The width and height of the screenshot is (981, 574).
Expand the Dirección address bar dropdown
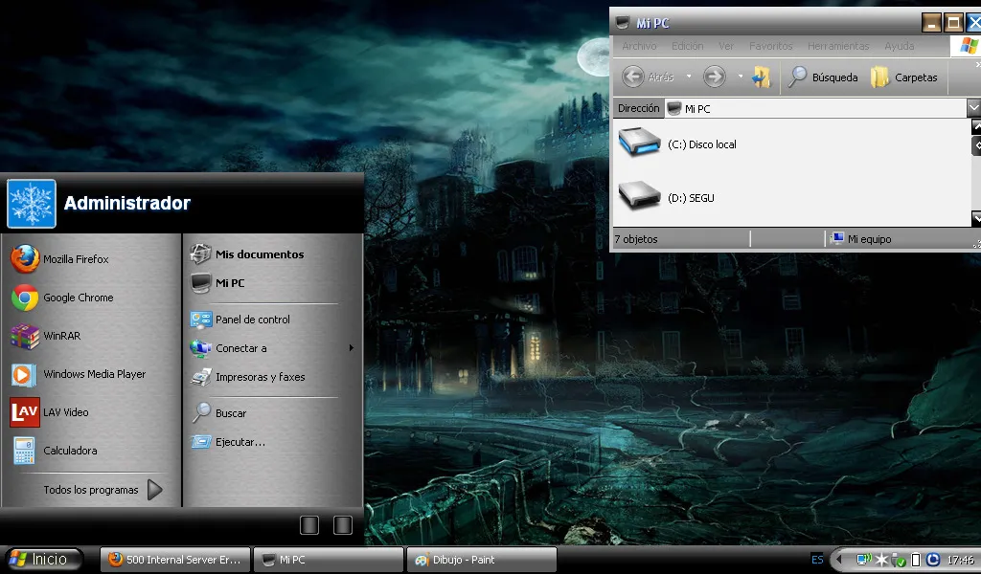click(973, 108)
